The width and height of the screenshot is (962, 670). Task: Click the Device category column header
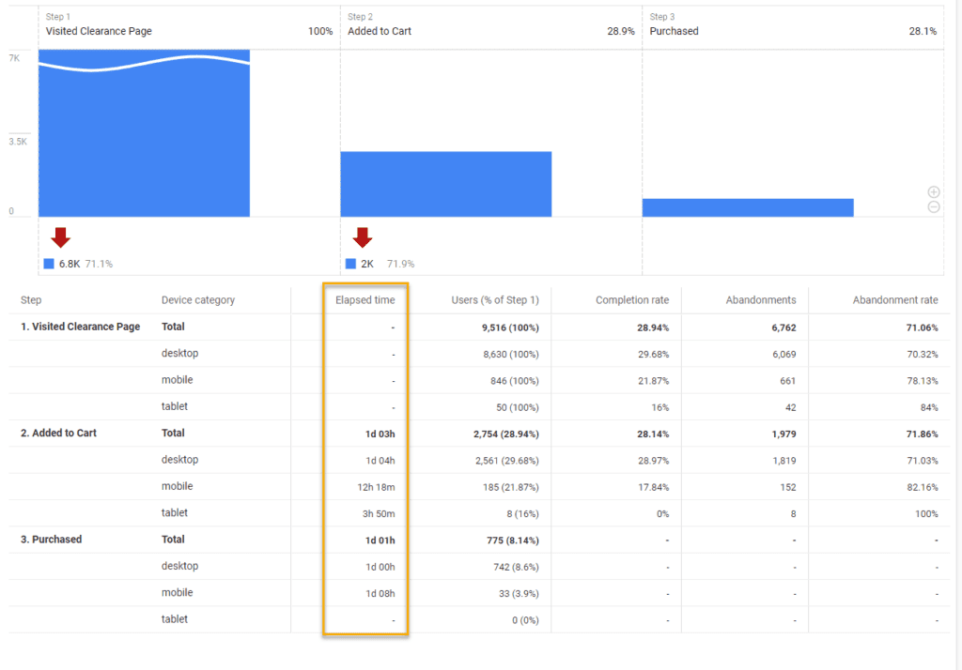click(198, 299)
